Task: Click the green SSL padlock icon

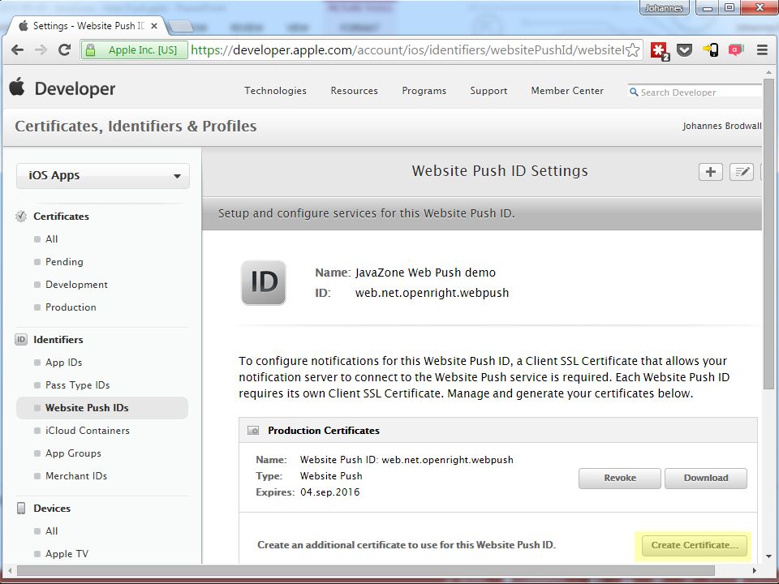Action: coord(90,49)
